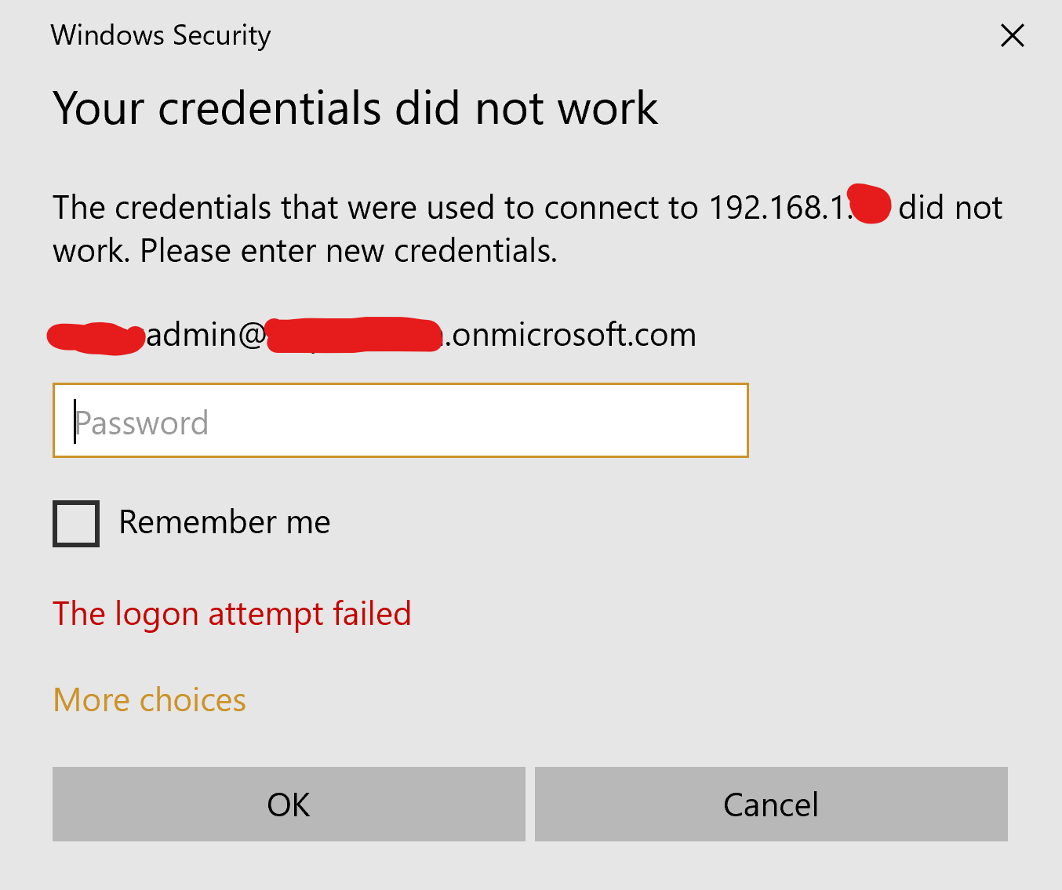Click the admin@ username account text
Screen dimensions: 1062x890
[205, 335]
